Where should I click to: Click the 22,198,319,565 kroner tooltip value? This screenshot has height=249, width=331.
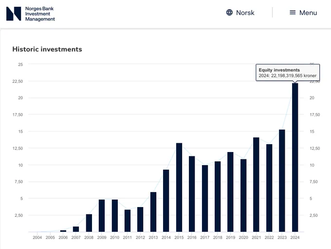294,76
